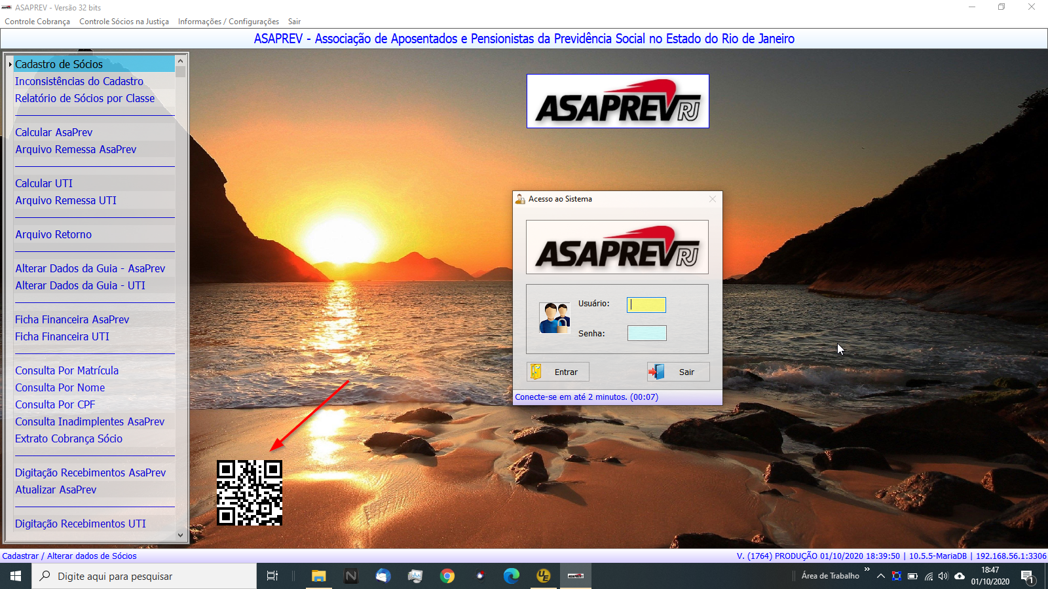The width and height of the screenshot is (1048, 589).
Task: Open Task View on the taskbar
Action: [272, 576]
